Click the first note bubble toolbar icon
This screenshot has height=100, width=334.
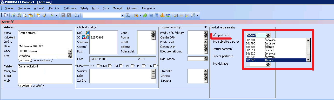point(176,16)
